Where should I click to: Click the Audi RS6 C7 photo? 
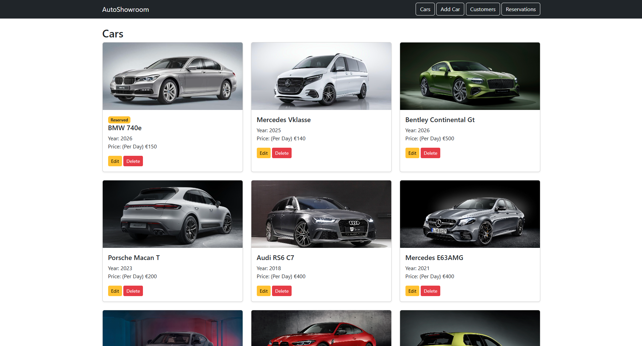[321, 214]
